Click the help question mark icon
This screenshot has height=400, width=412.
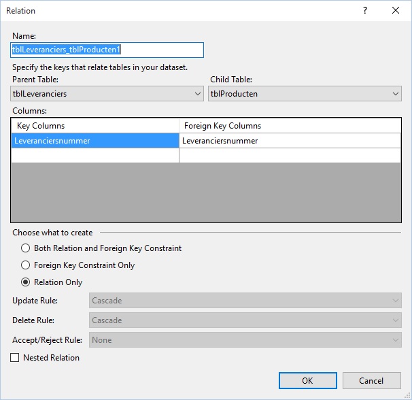[365, 10]
